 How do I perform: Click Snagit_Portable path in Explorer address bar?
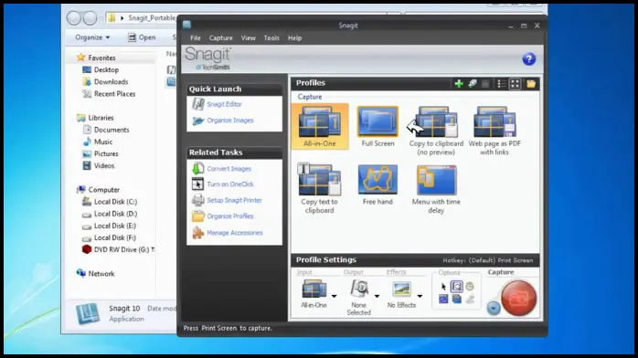pyautogui.click(x=152, y=18)
